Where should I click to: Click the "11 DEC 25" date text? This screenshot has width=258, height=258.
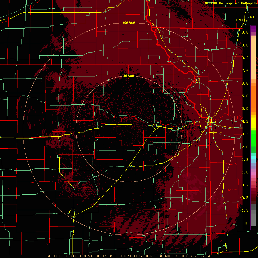point(185,256)
